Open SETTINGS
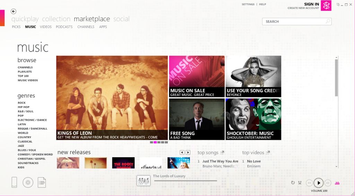Viewport: 355px width, 196px height. click(248, 4)
